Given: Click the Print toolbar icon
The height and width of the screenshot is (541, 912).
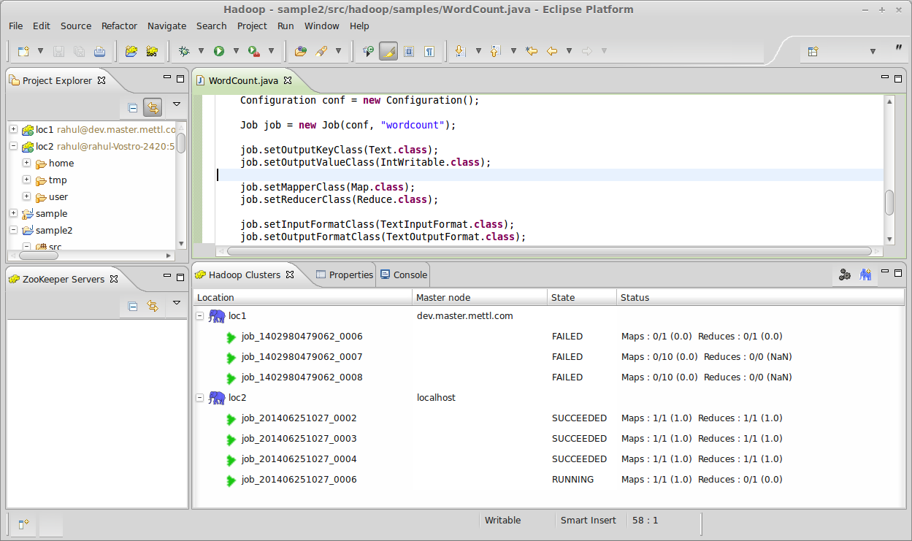Looking at the screenshot, I should 100,51.
